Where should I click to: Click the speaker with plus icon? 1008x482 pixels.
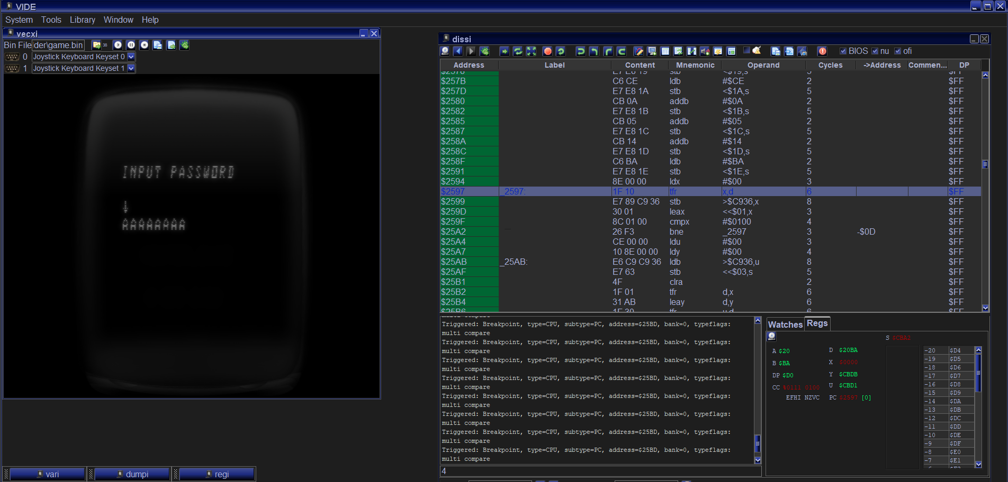click(705, 51)
